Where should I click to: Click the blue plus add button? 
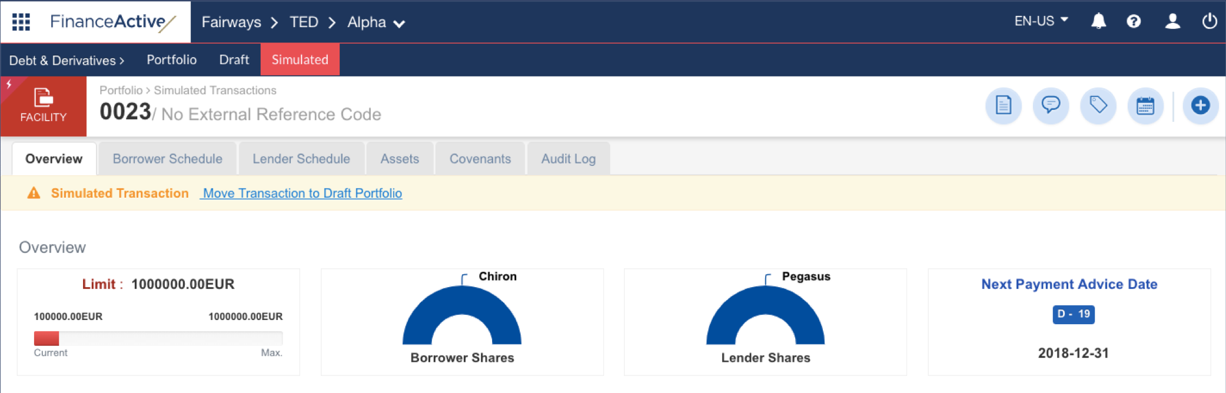tap(1200, 106)
